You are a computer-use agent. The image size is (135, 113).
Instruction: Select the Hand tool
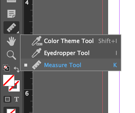coord(11,41)
